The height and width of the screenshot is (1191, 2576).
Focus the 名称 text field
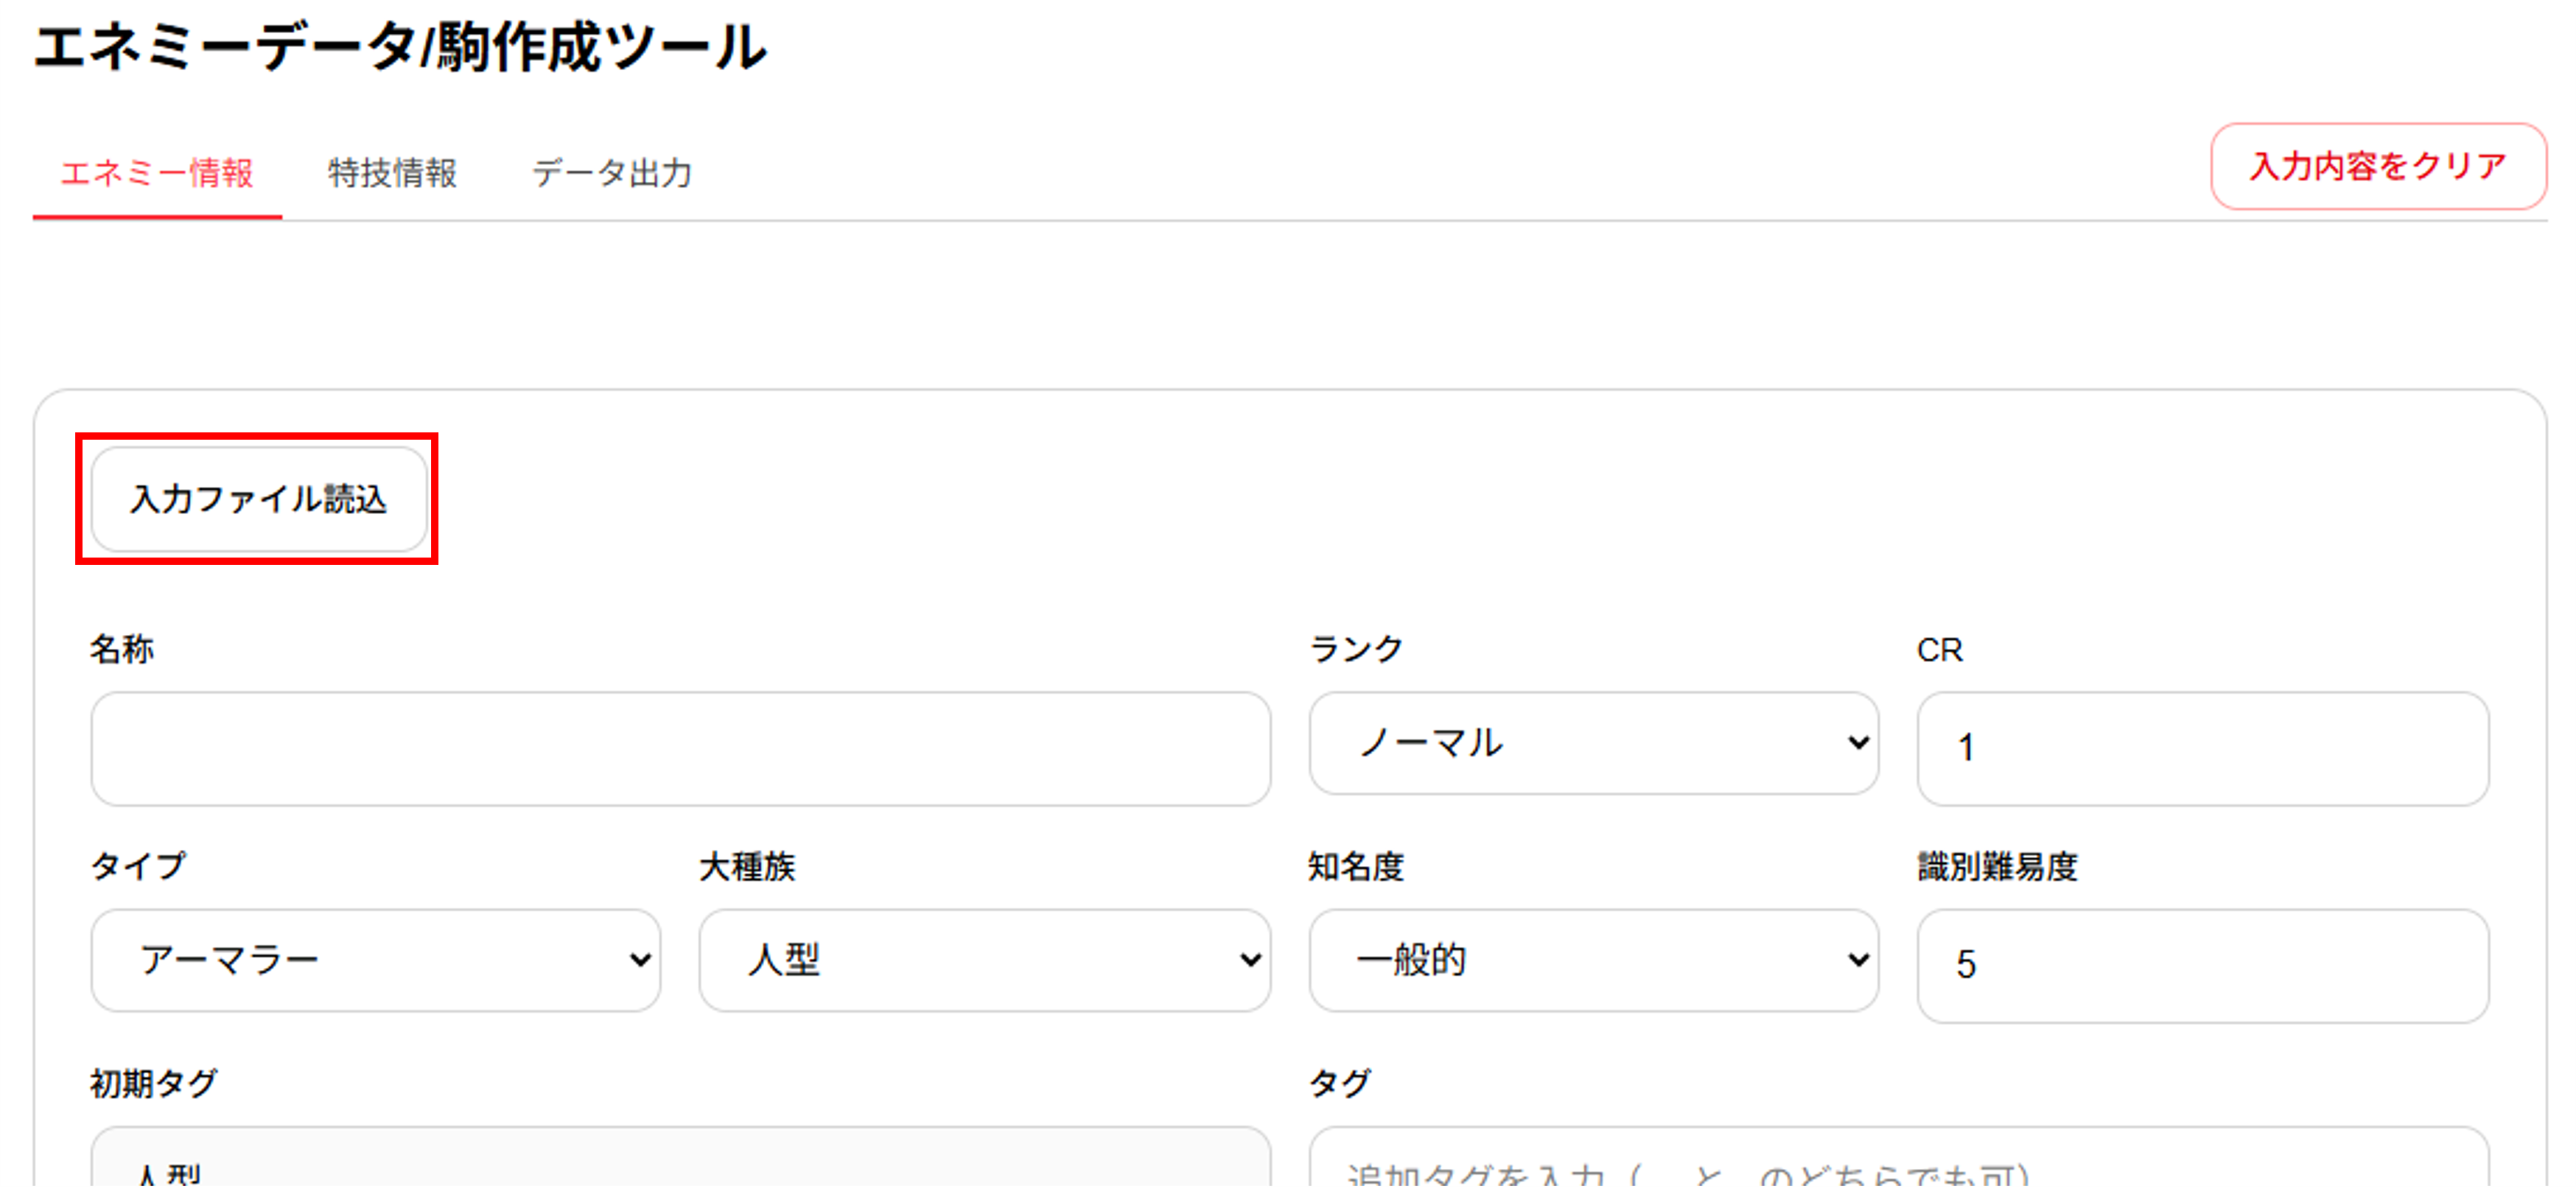point(680,748)
